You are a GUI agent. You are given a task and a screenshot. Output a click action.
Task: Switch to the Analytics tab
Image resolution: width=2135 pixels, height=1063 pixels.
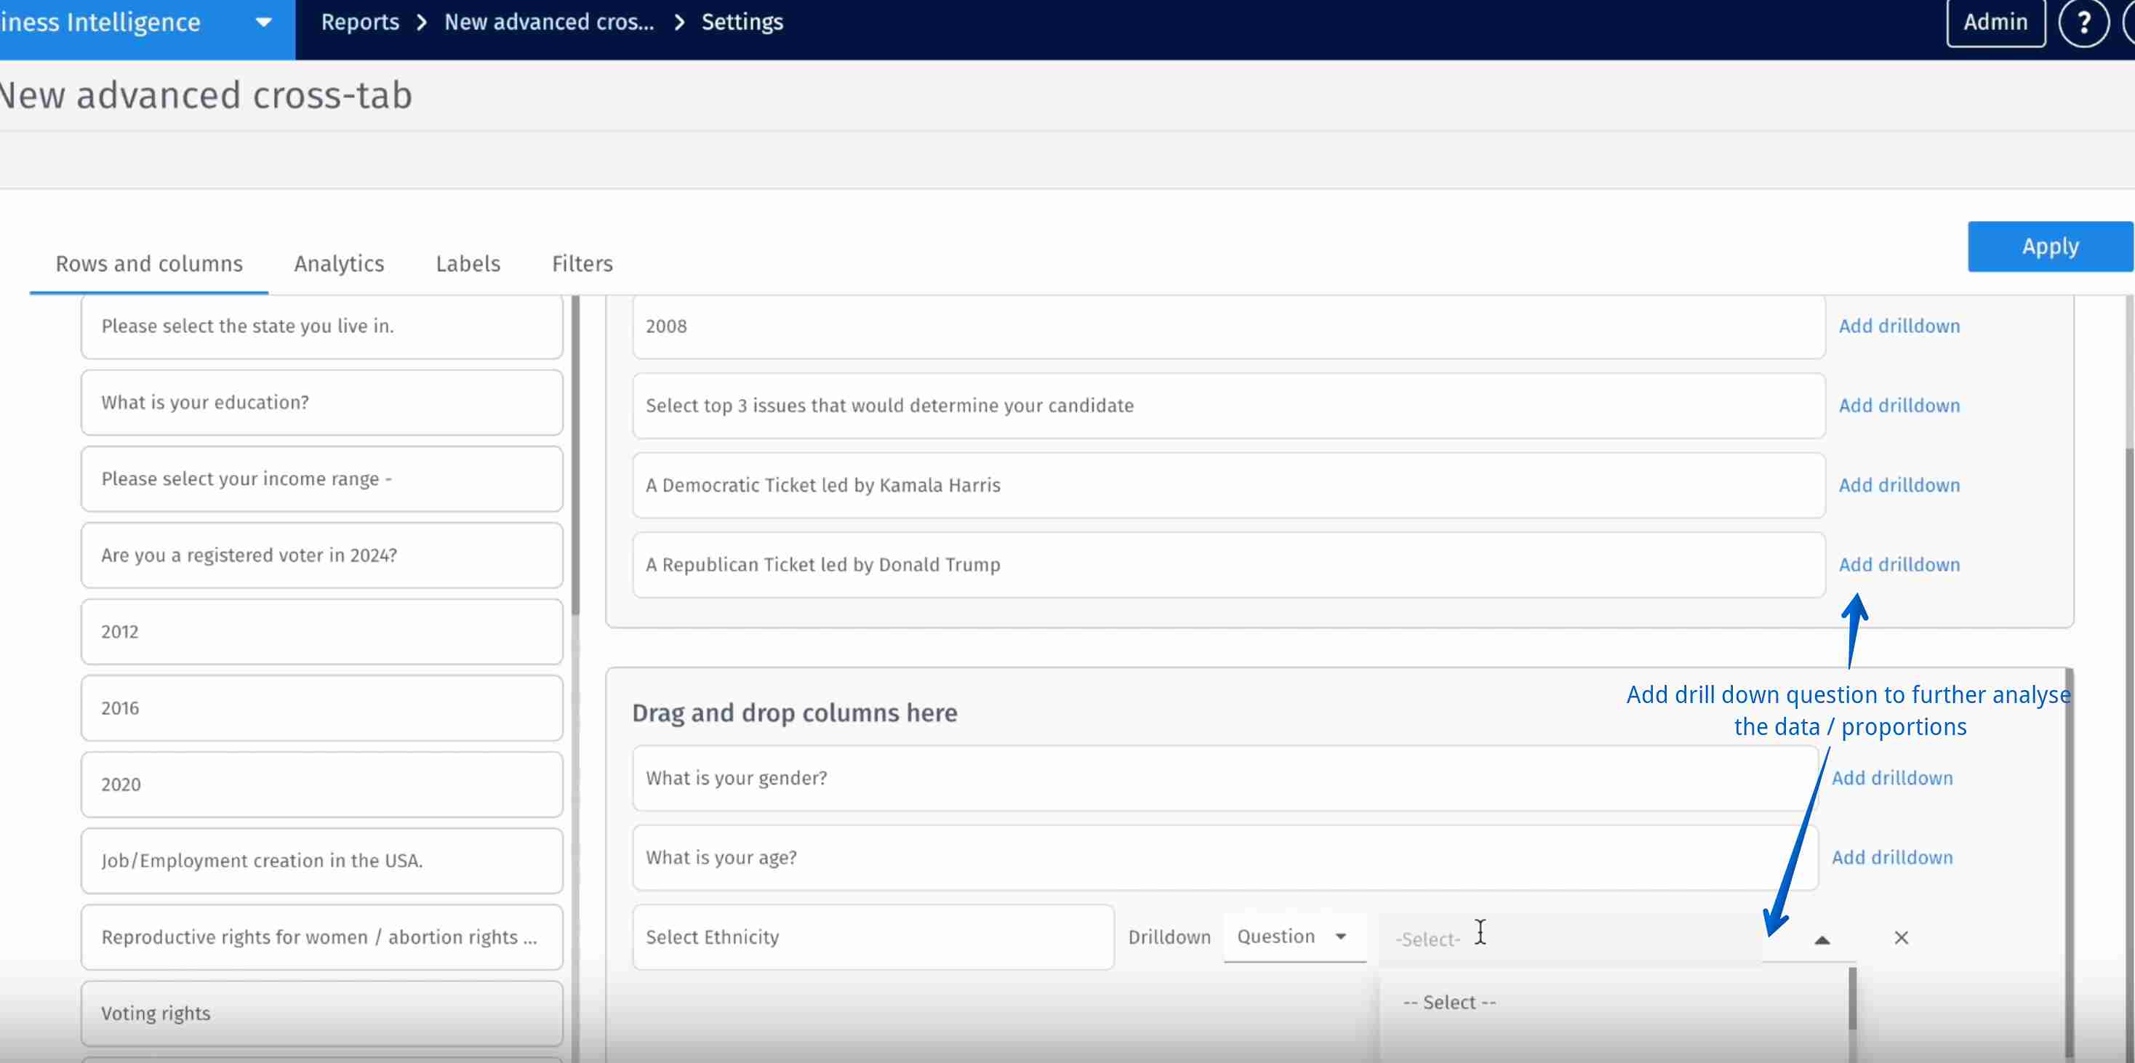click(x=339, y=263)
